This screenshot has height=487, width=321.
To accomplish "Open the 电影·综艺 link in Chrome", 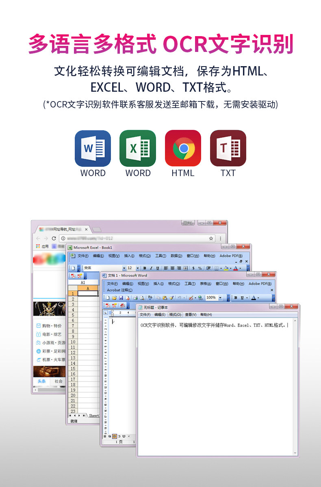I will 52,334.
